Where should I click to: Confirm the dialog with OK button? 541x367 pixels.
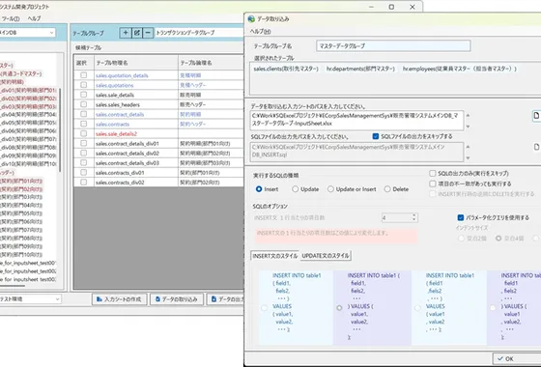pyautogui.click(x=517, y=358)
